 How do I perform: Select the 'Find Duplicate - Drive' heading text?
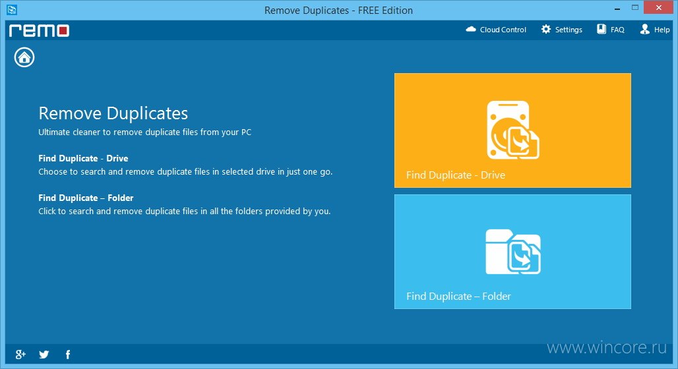83,158
